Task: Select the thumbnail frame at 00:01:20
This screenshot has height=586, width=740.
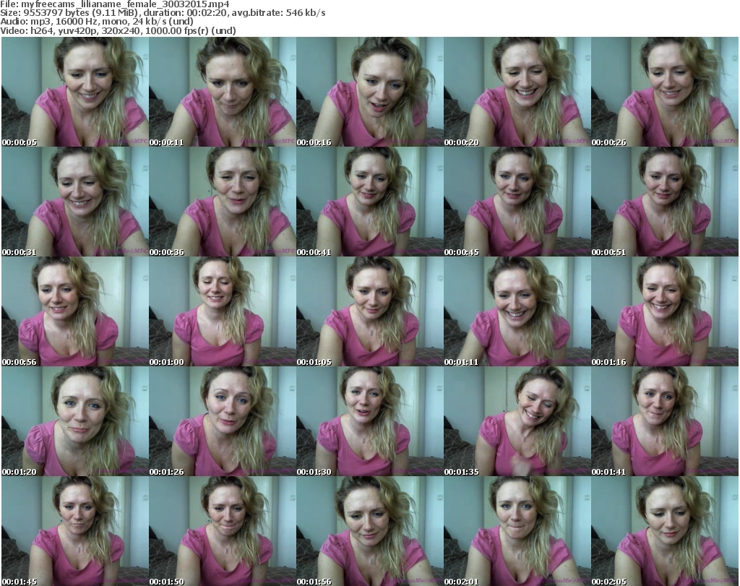Action: point(75,421)
